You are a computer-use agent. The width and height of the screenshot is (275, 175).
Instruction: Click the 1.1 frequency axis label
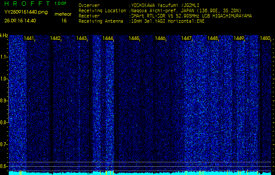(3, 57)
